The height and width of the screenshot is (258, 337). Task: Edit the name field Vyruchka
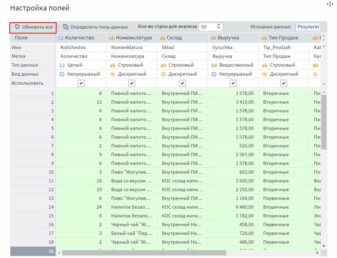click(233, 47)
